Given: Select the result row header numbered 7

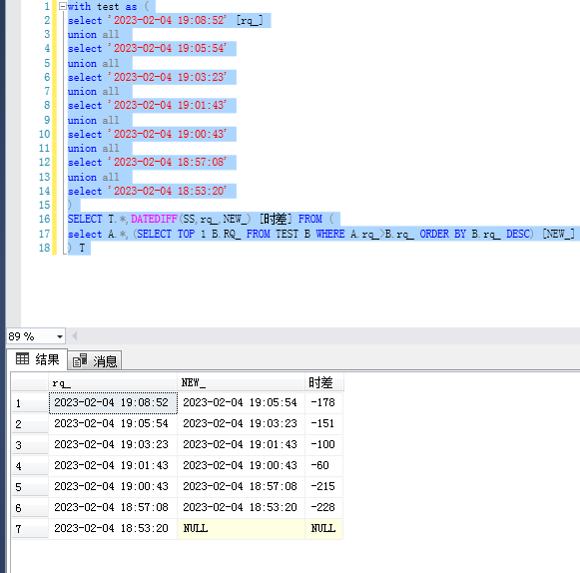Looking at the screenshot, I should pyautogui.click(x=30, y=529).
